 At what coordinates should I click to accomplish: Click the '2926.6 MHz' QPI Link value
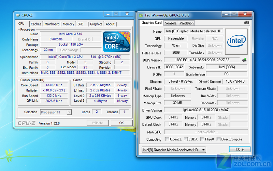(x=54, y=101)
